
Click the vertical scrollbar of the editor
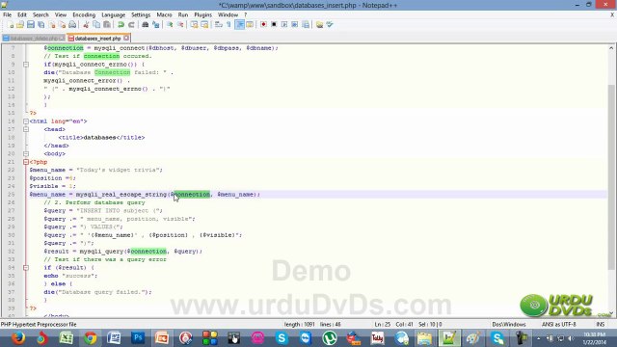(x=611, y=177)
